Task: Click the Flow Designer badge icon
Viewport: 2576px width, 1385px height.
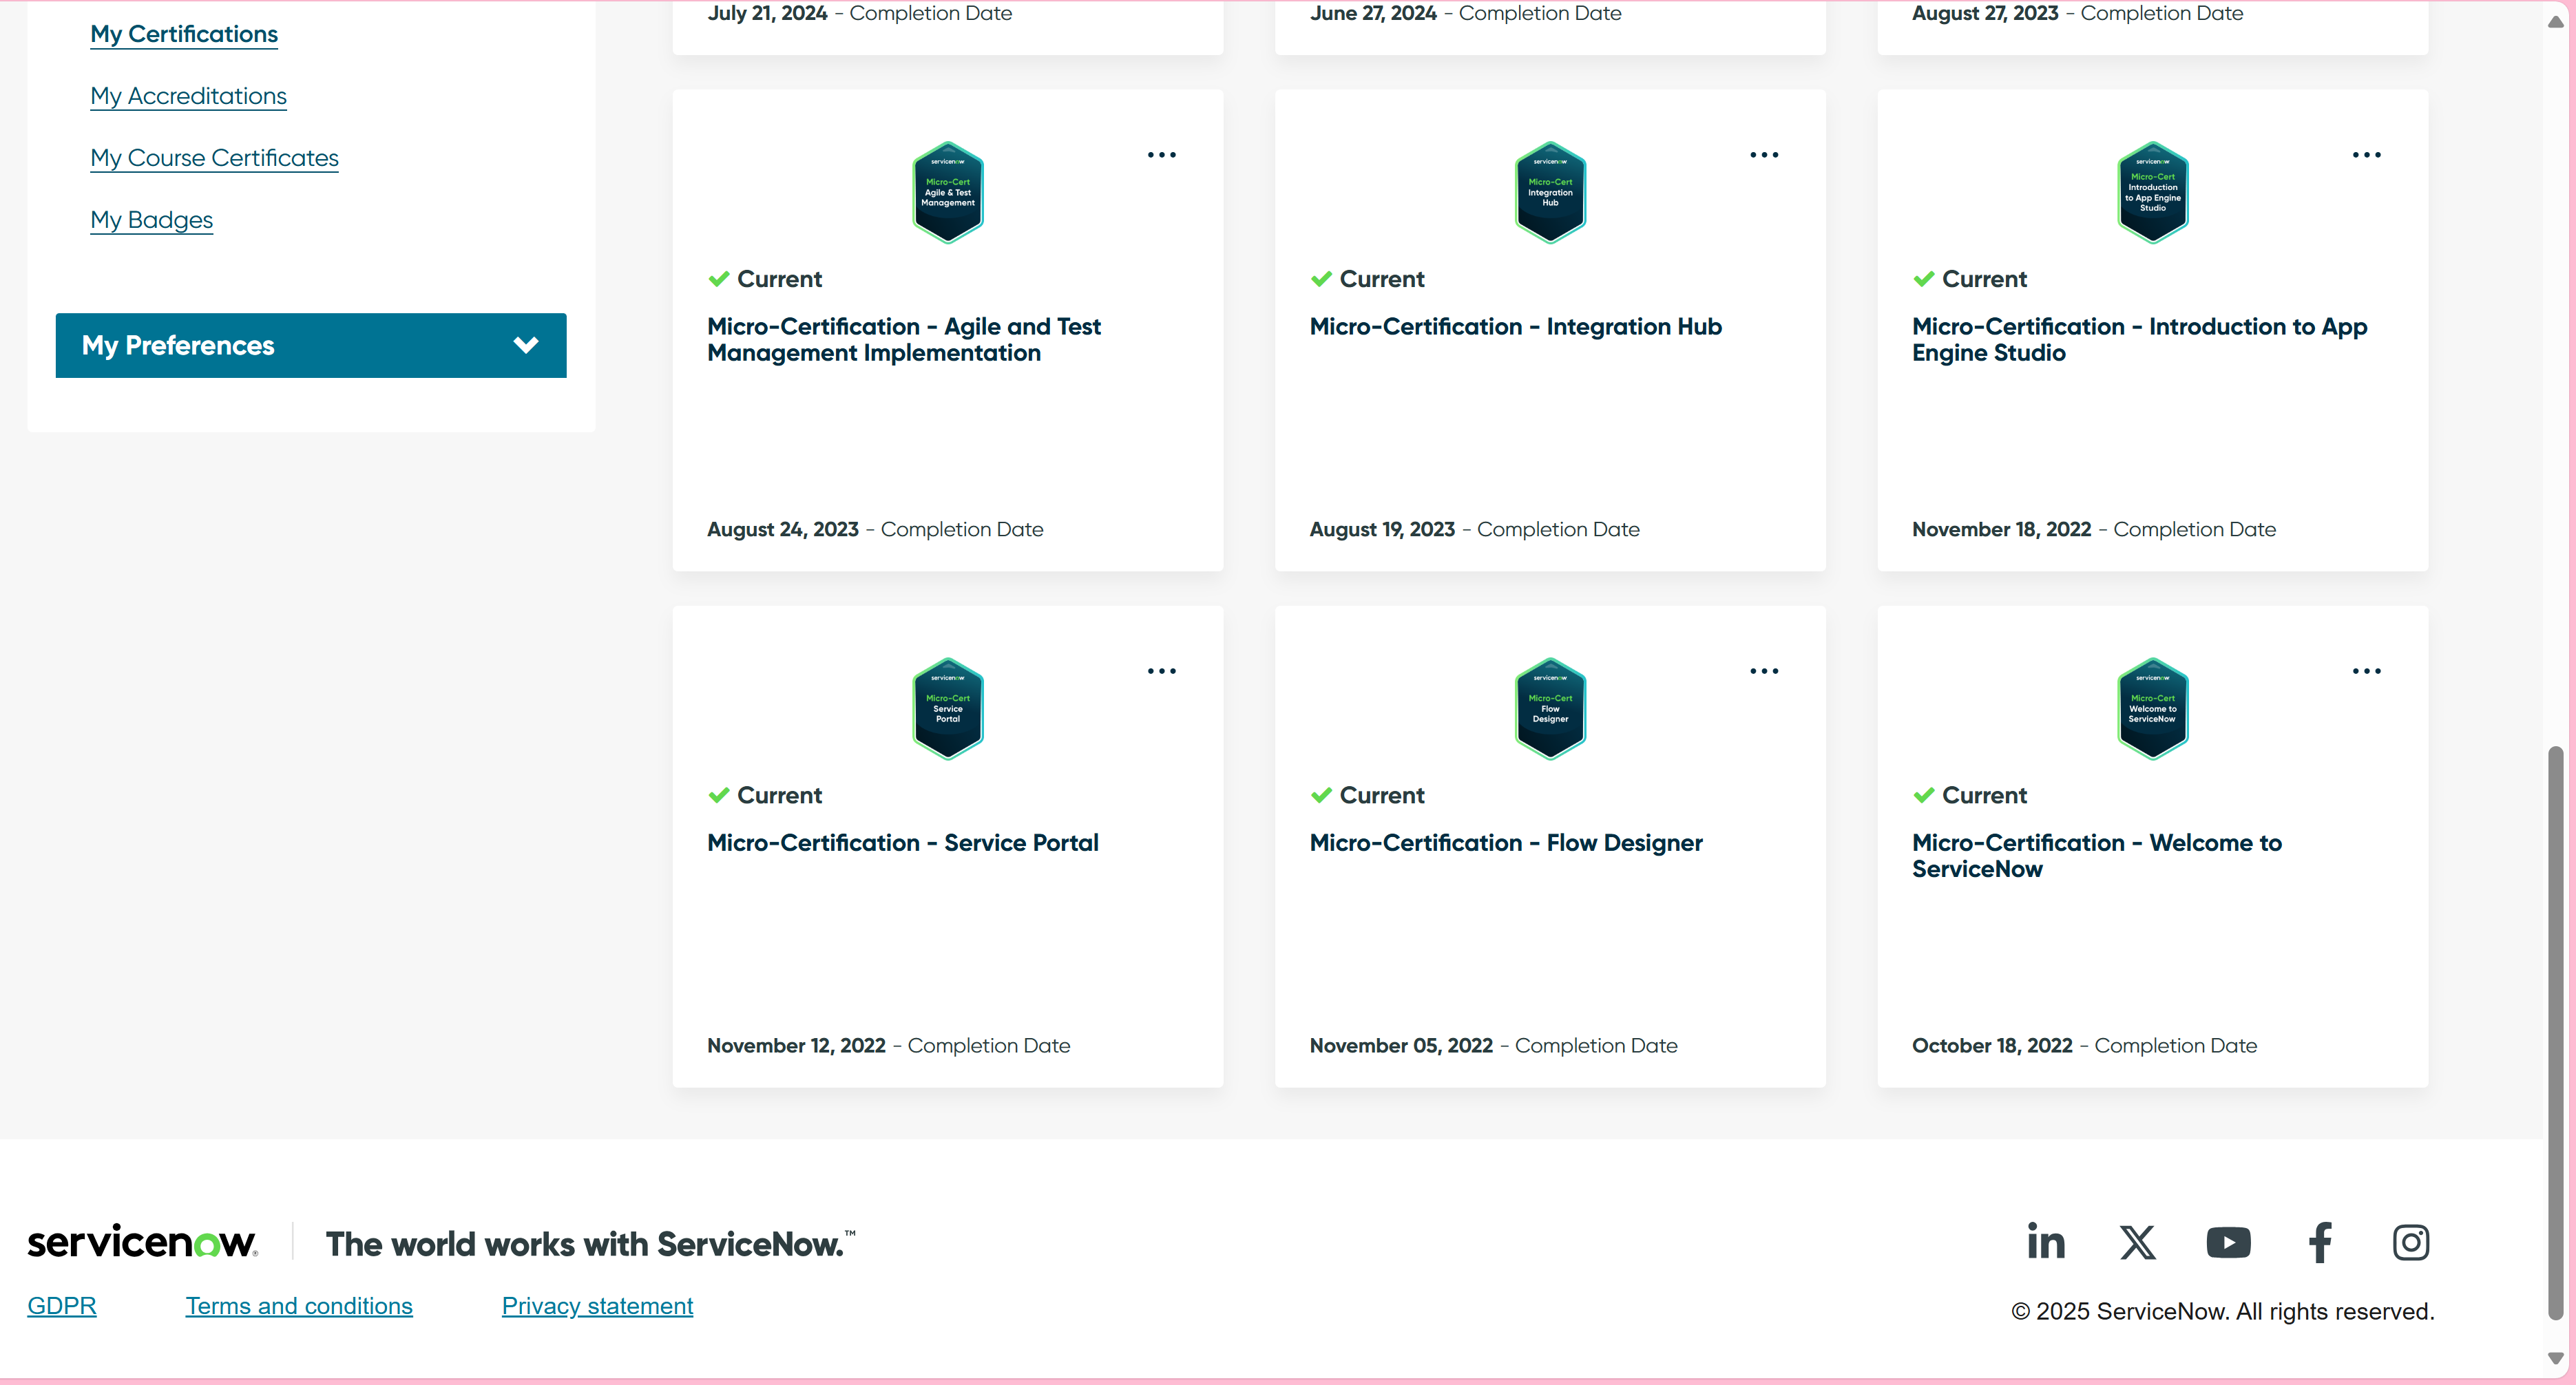Action: click(1549, 708)
